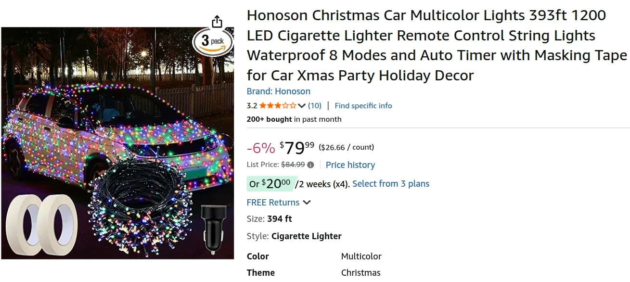
Task: Expand the ratings breakdown dropdown arrow
Action: [x=301, y=105]
